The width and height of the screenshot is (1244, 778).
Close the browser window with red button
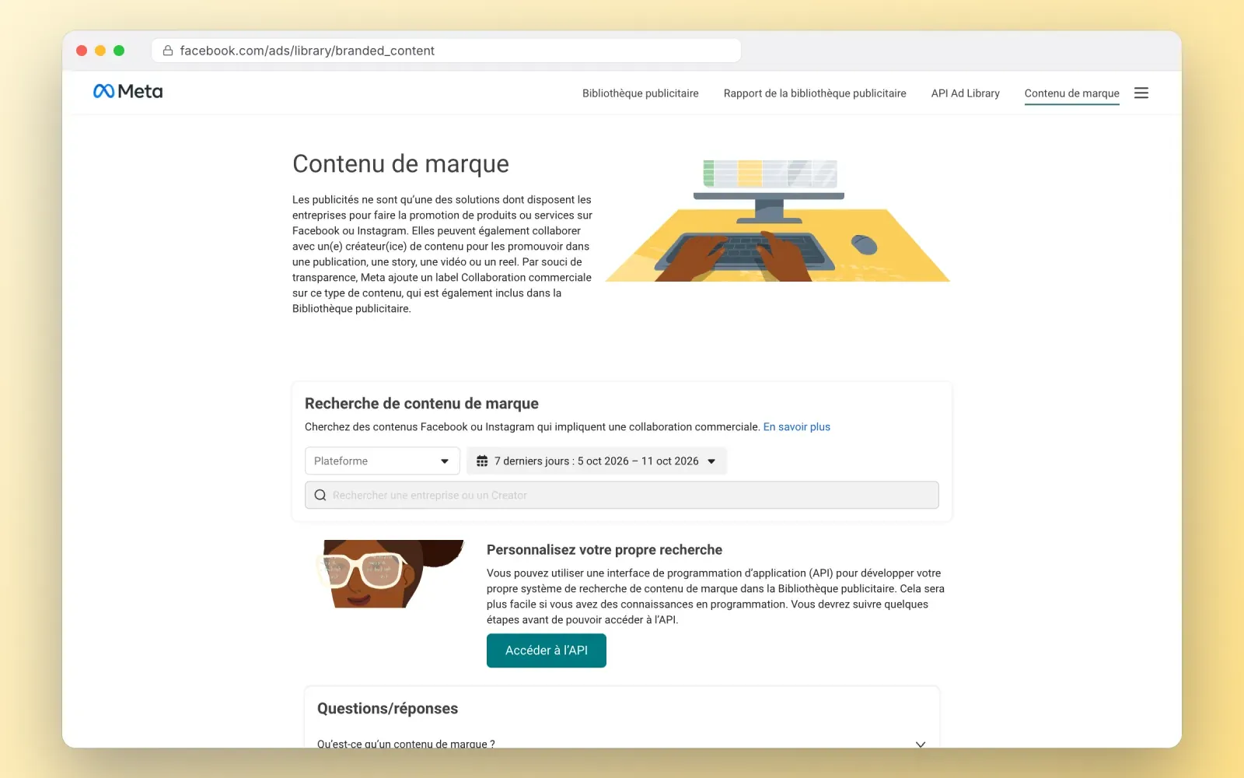coord(82,51)
